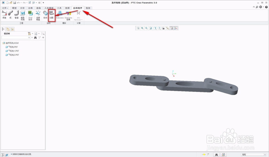Click Zoom Out in graphics toolbar

(x=146, y=28)
